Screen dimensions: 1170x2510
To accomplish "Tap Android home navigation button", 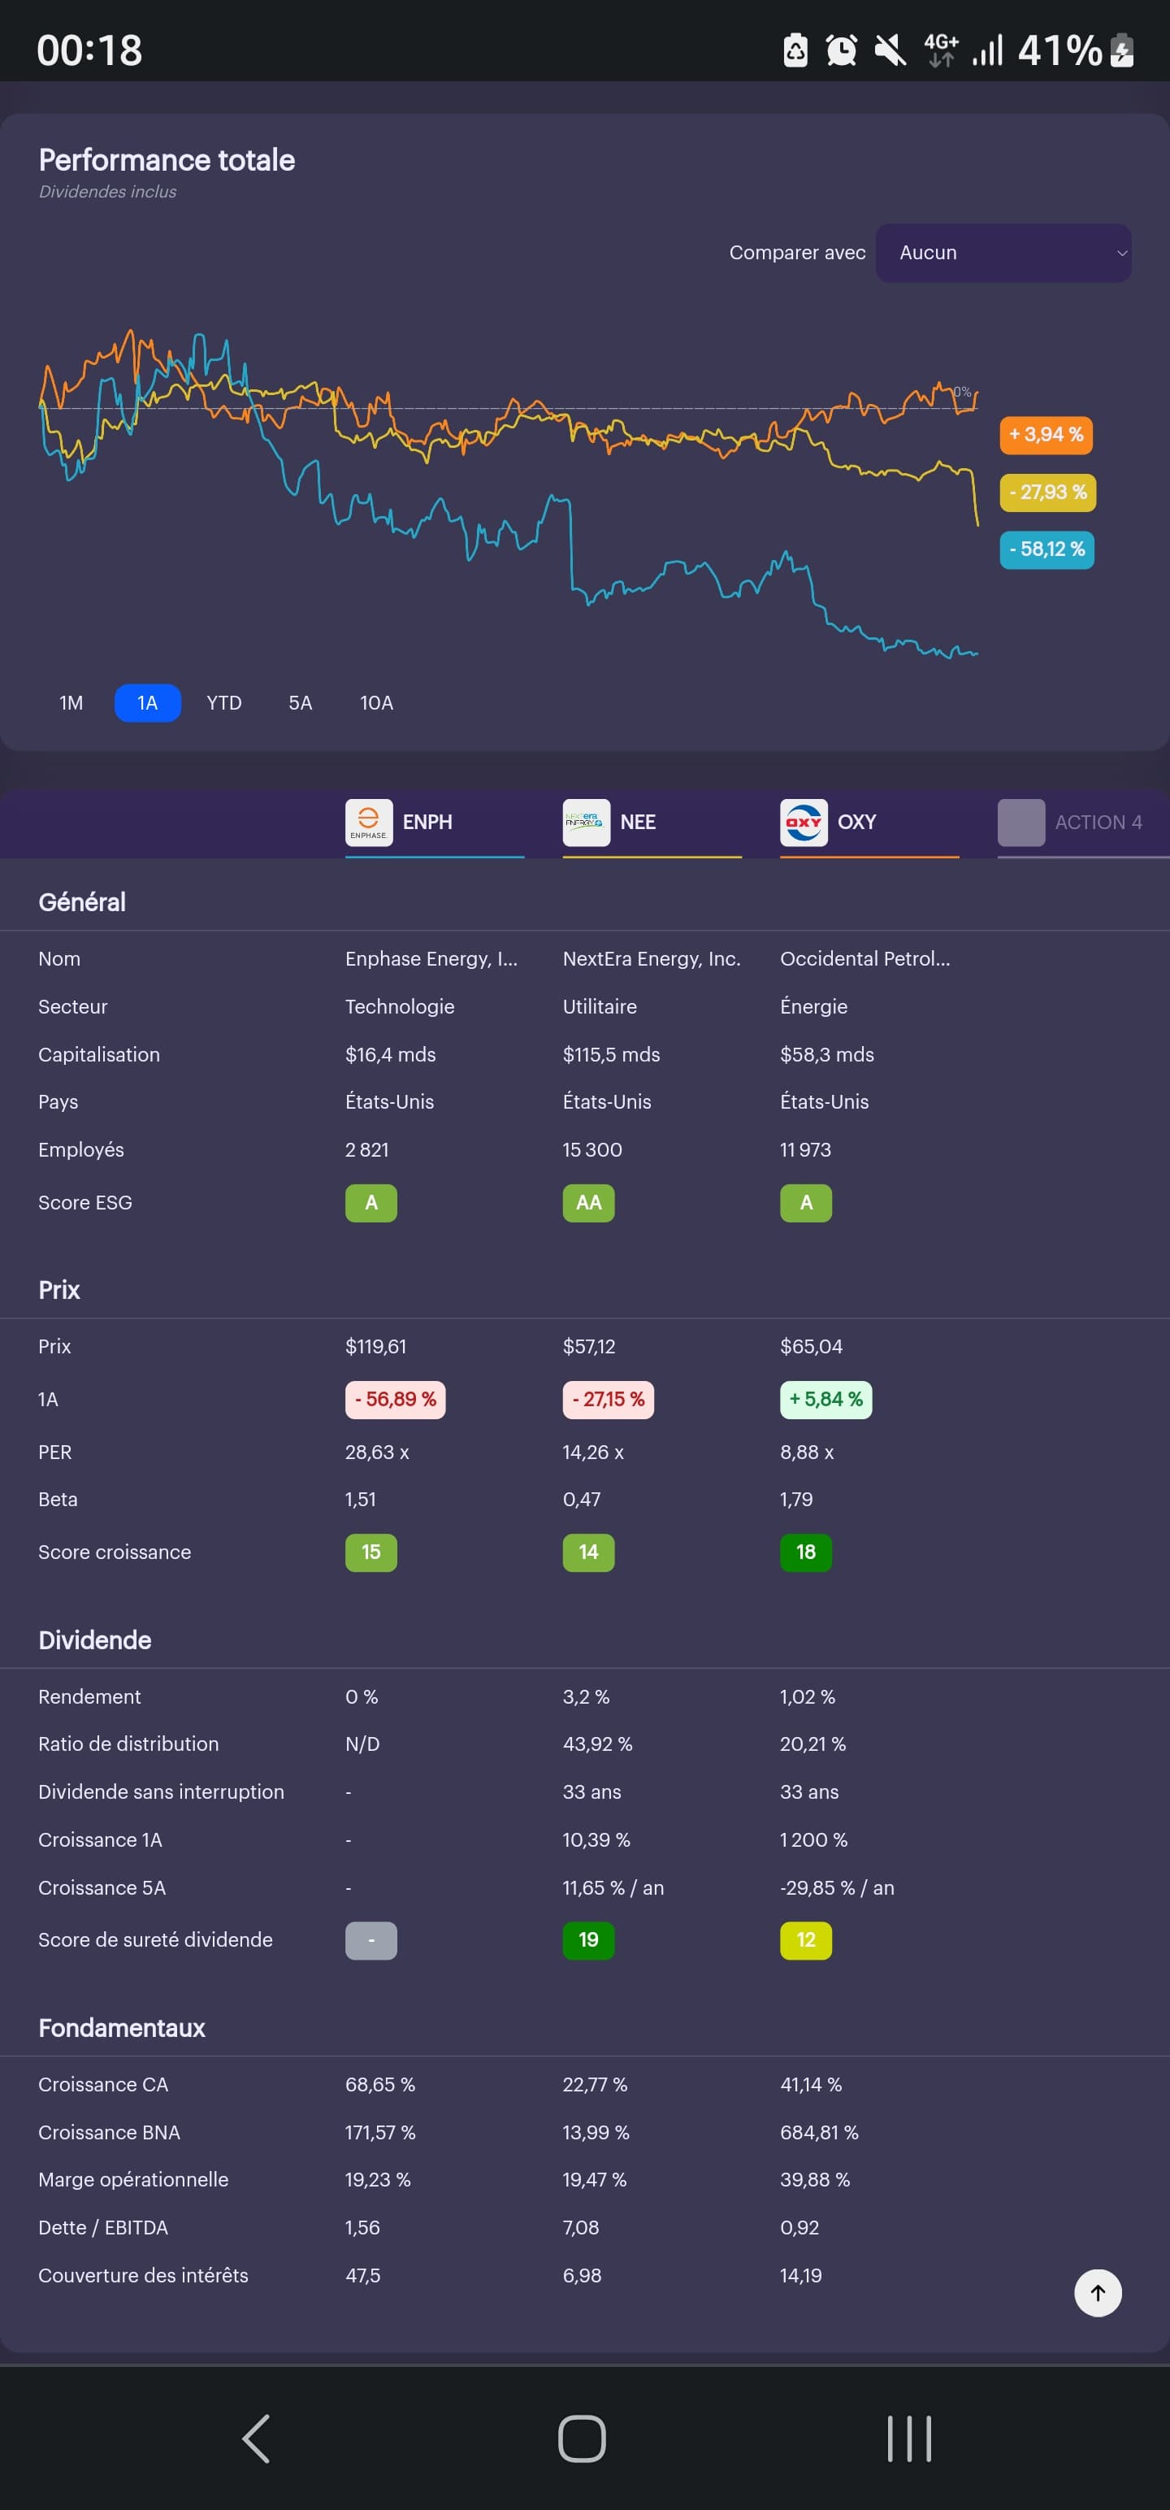I will click(583, 2438).
